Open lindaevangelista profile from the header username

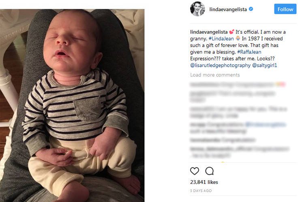click(228, 9)
